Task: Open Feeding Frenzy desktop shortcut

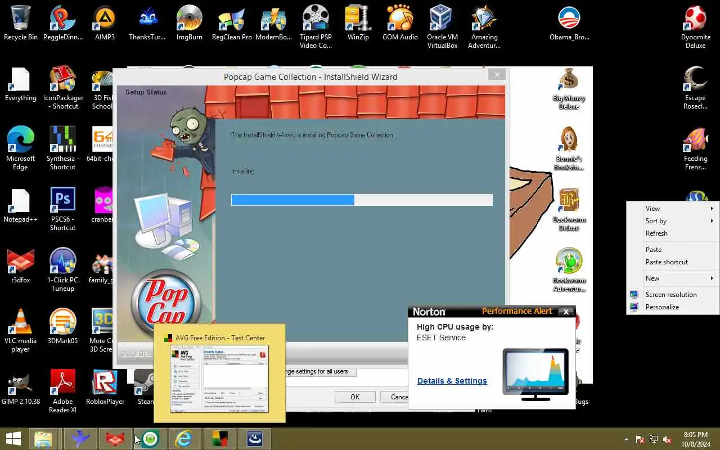Action: coord(695,148)
